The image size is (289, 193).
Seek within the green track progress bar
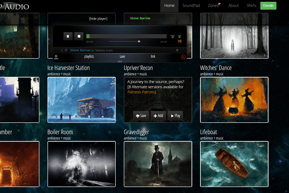click(x=126, y=36)
